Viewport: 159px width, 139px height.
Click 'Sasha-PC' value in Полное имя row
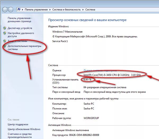pos(89,109)
